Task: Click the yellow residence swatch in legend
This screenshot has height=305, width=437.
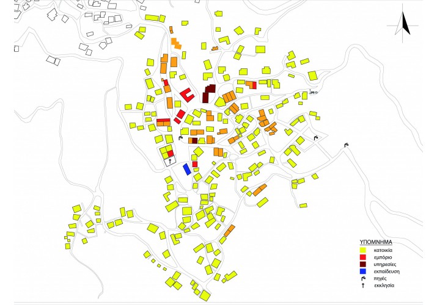Action: coord(363,250)
